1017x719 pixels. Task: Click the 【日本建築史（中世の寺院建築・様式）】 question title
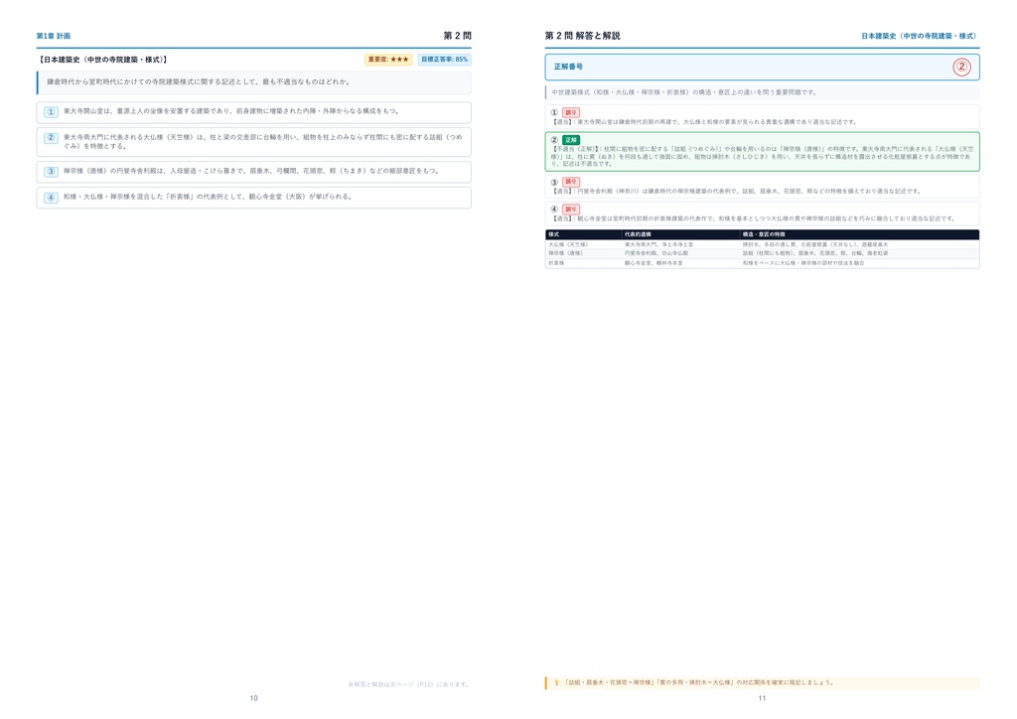point(103,60)
